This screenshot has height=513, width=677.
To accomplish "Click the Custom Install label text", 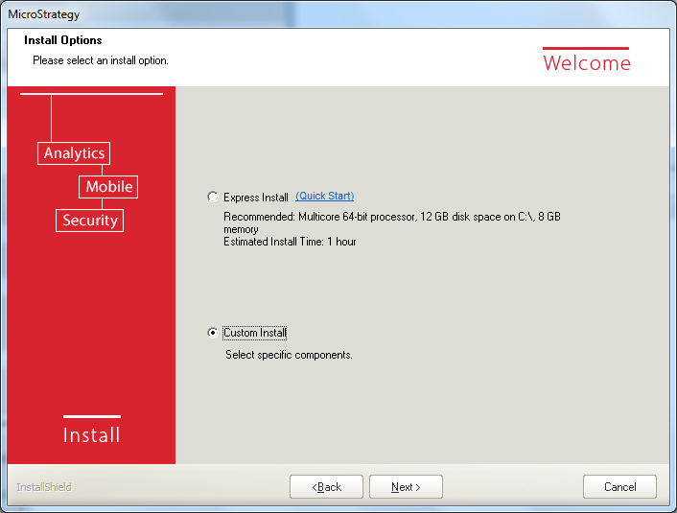I will pyautogui.click(x=255, y=333).
